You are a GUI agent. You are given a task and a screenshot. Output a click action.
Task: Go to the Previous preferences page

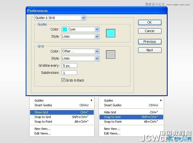150,42
